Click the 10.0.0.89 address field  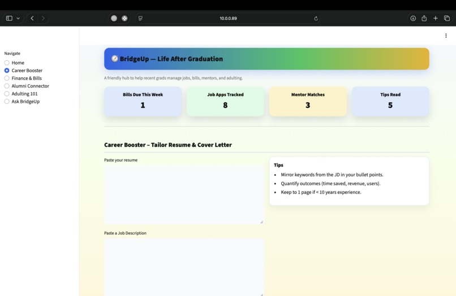[x=229, y=18]
